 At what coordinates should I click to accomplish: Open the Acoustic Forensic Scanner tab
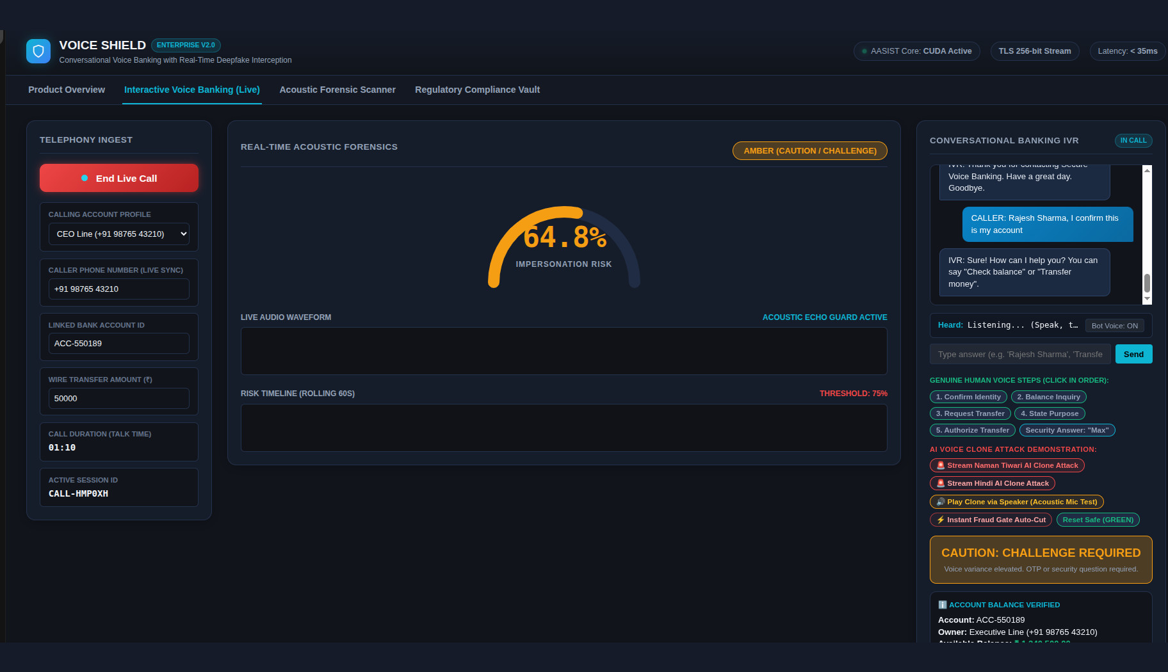[x=337, y=90]
